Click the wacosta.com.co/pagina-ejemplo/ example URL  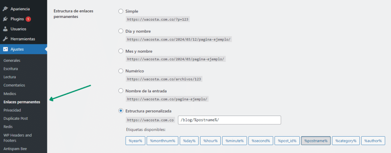167,99
